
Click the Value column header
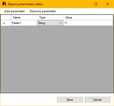point(88,17)
